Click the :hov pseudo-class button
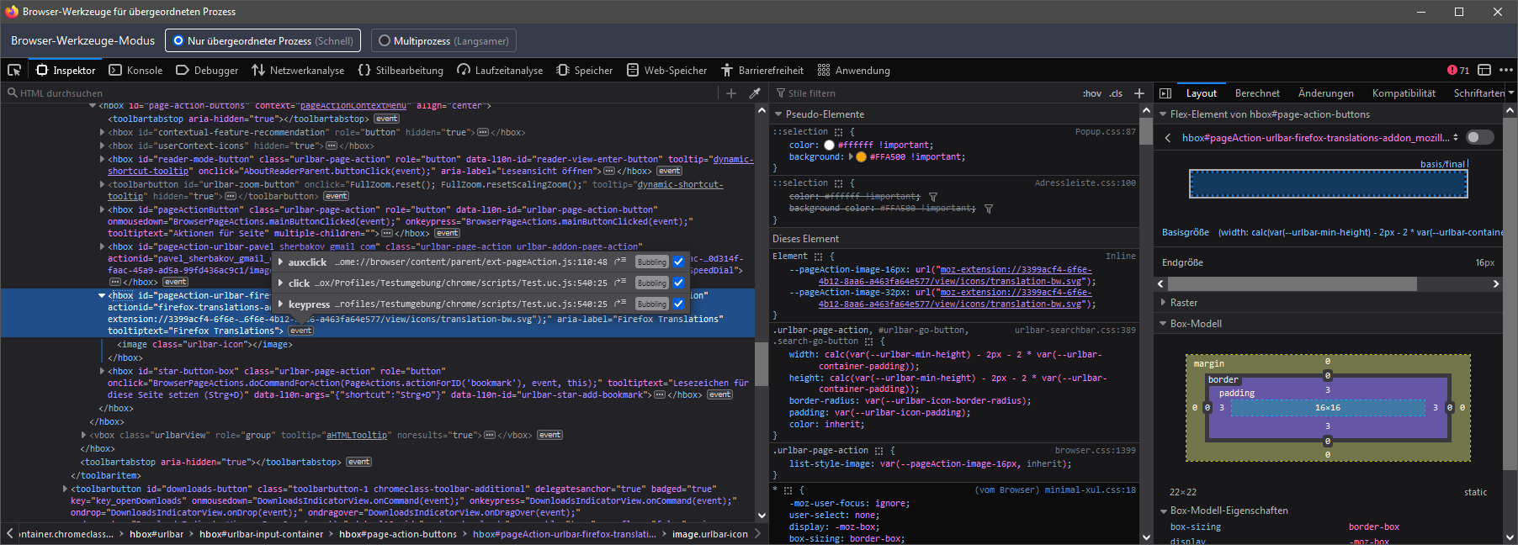This screenshot has width=1518, height=545. tap(1091, 93)
